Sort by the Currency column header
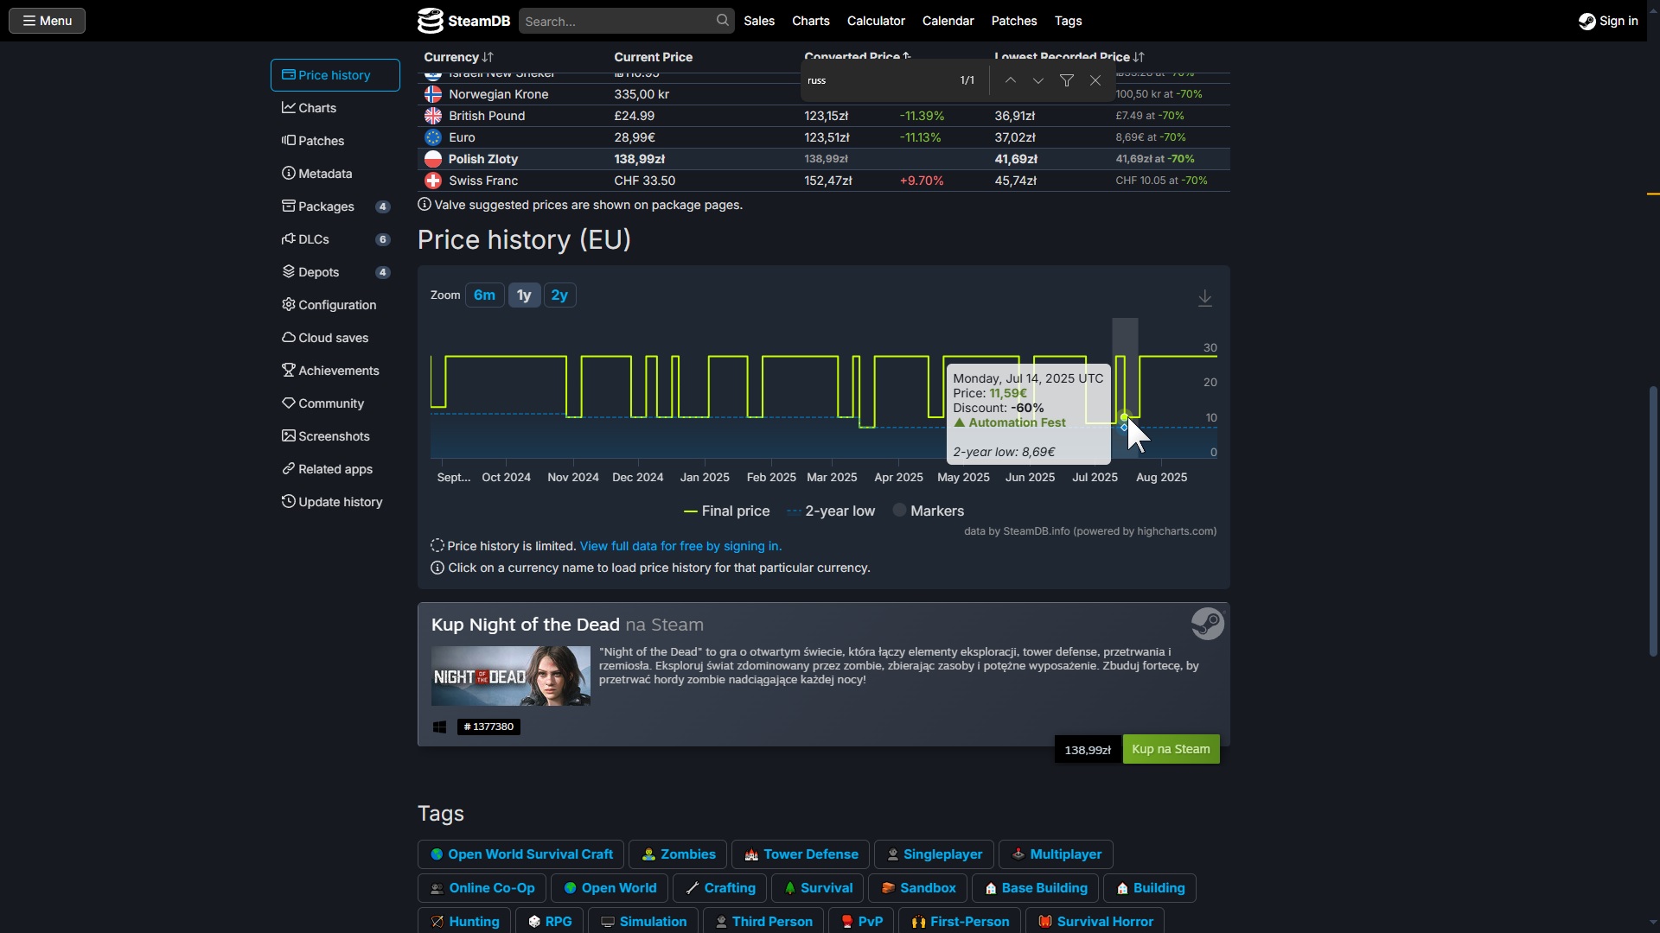Screen dimensions: 1660x933 (458, 57)
